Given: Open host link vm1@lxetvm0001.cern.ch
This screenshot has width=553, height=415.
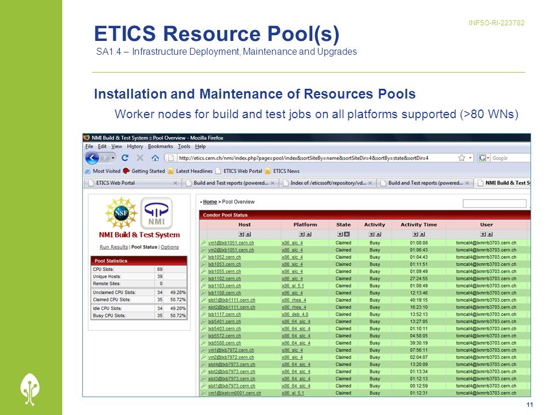Looking at the screenshot, I should pos(234,393).
